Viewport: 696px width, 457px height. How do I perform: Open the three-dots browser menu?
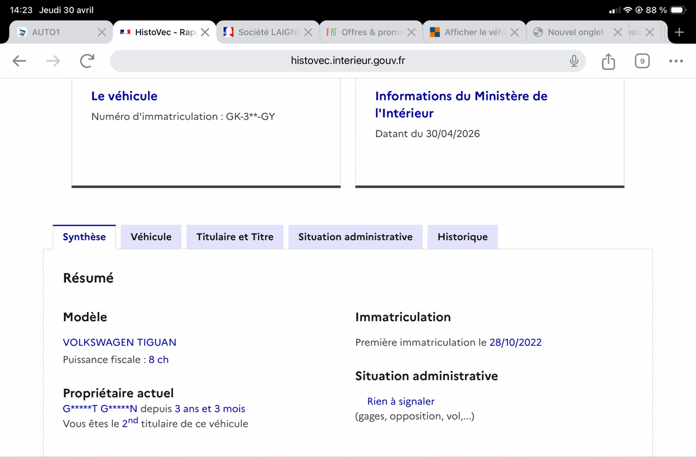pyautogui.click(x=676, y=61)
